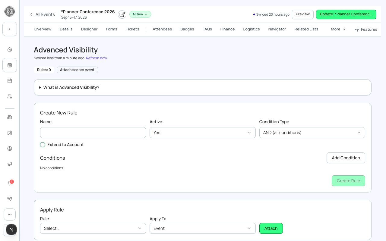The width and height of the screenshot is (386, 241).
Task: Open the Active Yes dropdown
Action: pos(203,133)
